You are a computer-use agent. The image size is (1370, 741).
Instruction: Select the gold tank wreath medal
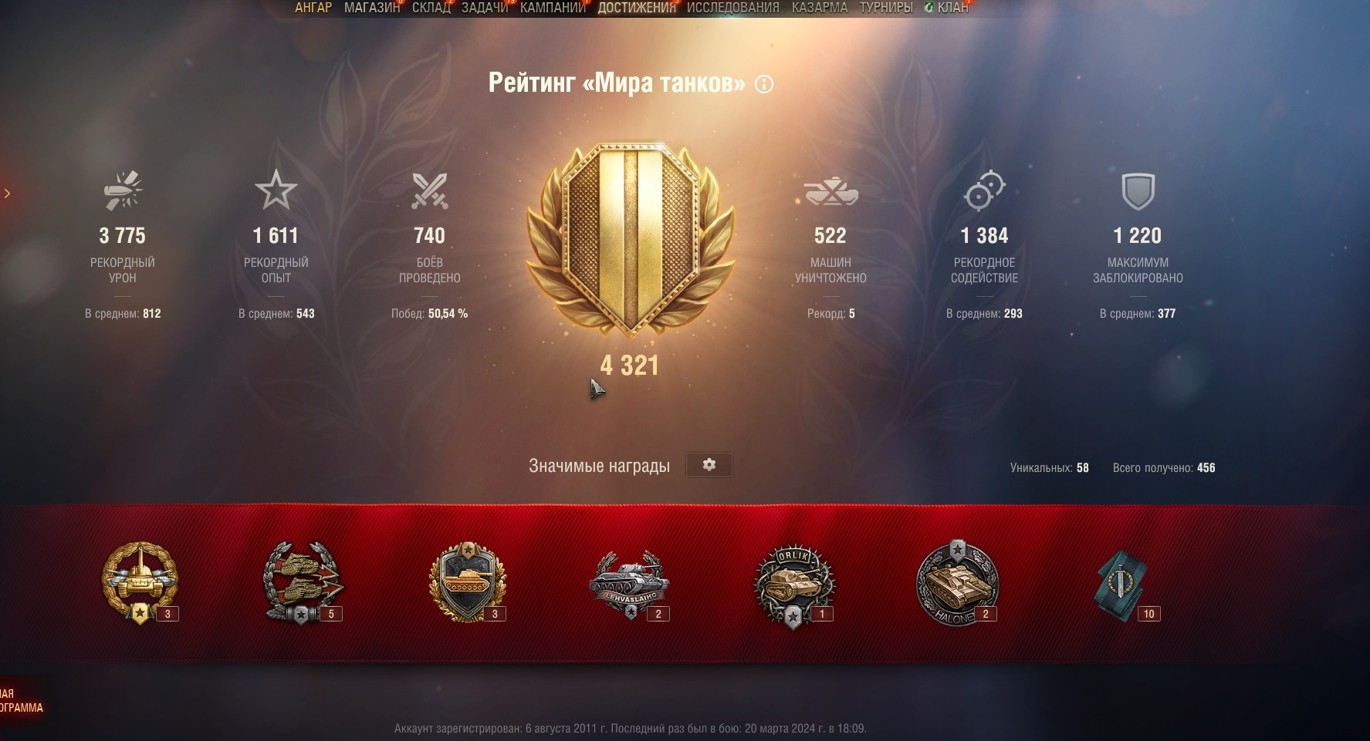[140, 582]
